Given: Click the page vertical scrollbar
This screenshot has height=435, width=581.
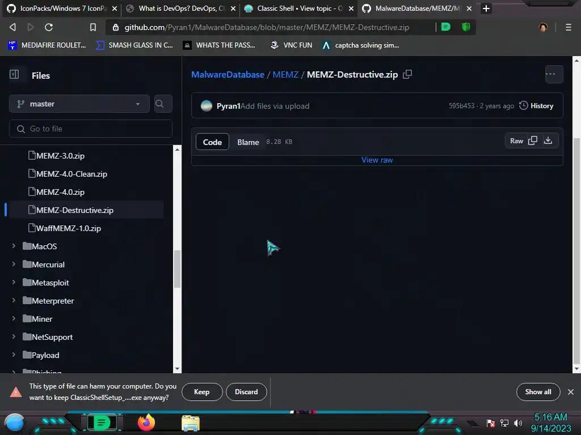Looking at the screenshot, I should 576,250.
